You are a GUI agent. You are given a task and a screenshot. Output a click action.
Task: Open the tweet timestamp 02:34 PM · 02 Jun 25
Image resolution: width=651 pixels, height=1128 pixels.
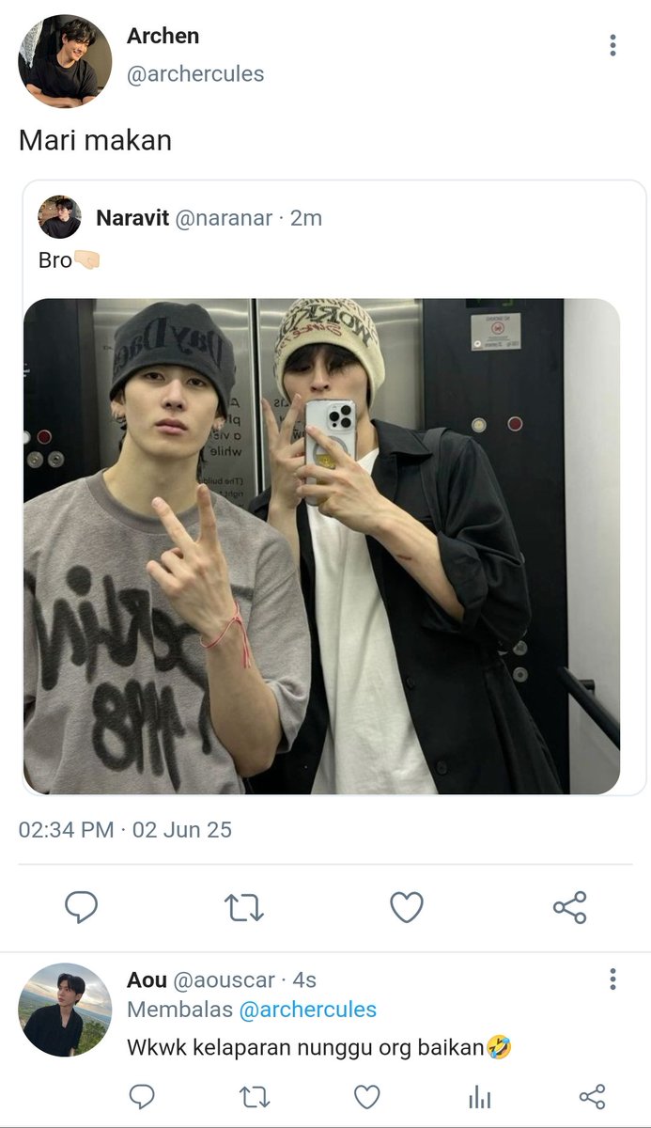point(125,830)
